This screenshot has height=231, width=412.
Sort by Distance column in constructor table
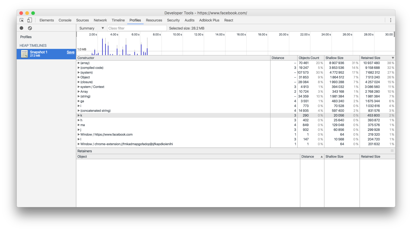click(x=284, y=58)
